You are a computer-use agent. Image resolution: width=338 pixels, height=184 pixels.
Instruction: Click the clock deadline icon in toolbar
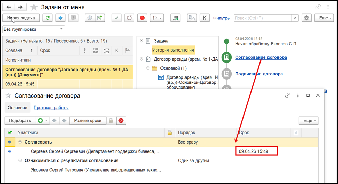90,18
